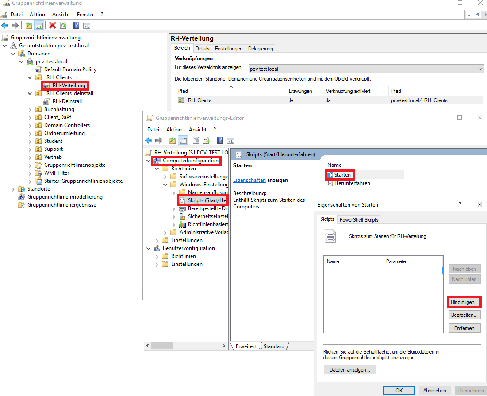This screenshot has height=396, width=487.
Task: Click the red Delete icon in the toolbar
Action: coord(53,26)
